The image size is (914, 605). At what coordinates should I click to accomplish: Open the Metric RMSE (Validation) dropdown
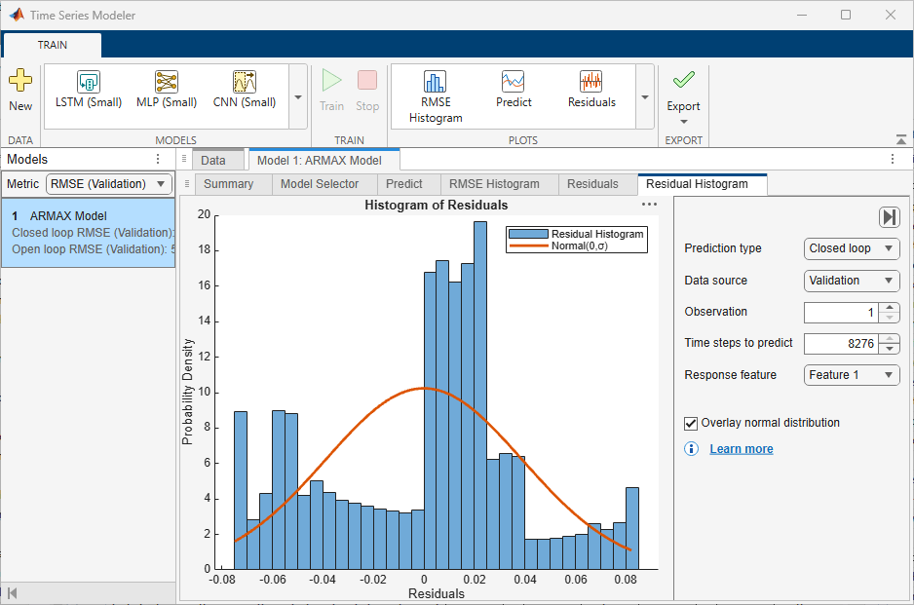pyautogui.click(x=109, y=184)
